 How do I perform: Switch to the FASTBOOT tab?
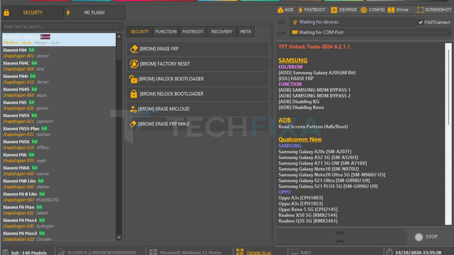click(193, 32)
